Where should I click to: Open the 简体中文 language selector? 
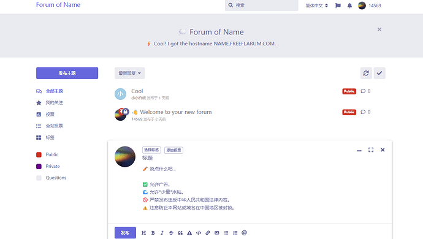click(316, 6)
